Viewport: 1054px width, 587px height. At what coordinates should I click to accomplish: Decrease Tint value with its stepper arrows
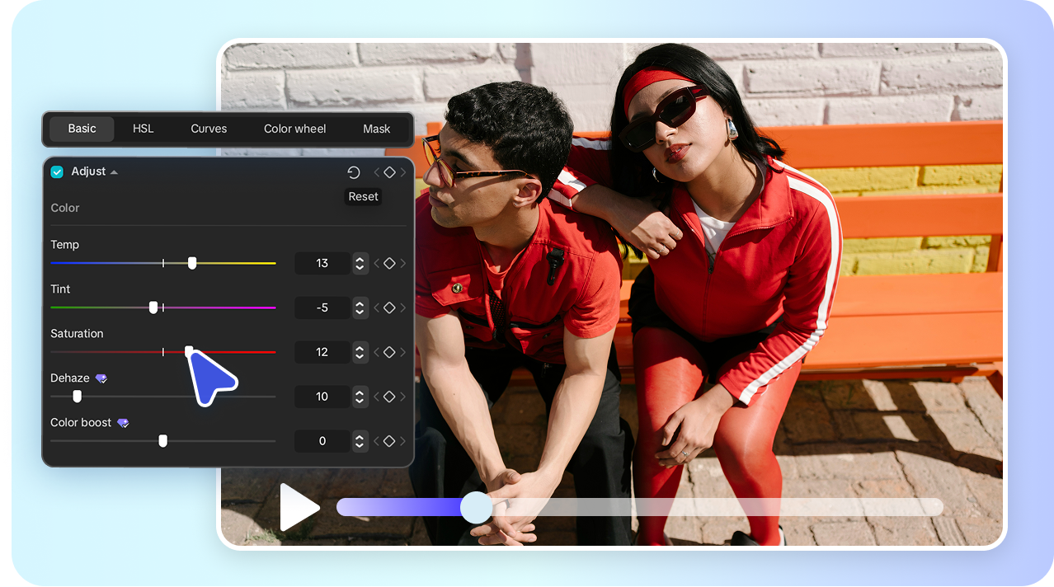360,312
